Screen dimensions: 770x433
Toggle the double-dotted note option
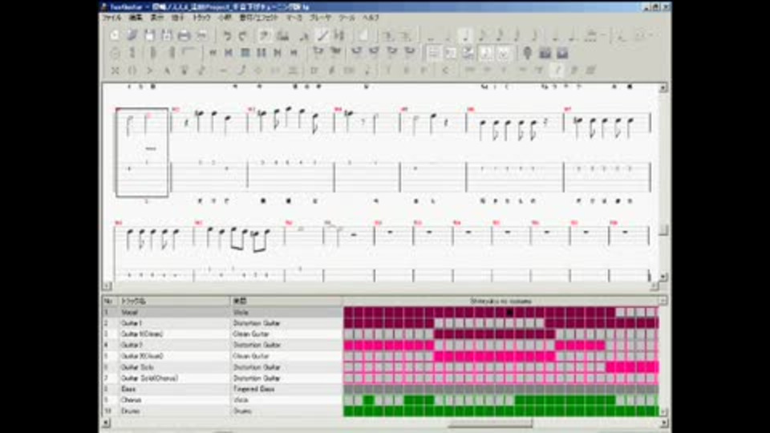click(573, 35)
